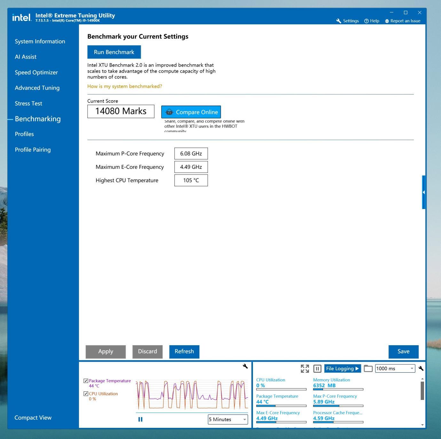Open the log folder icon

click(368, 369)
